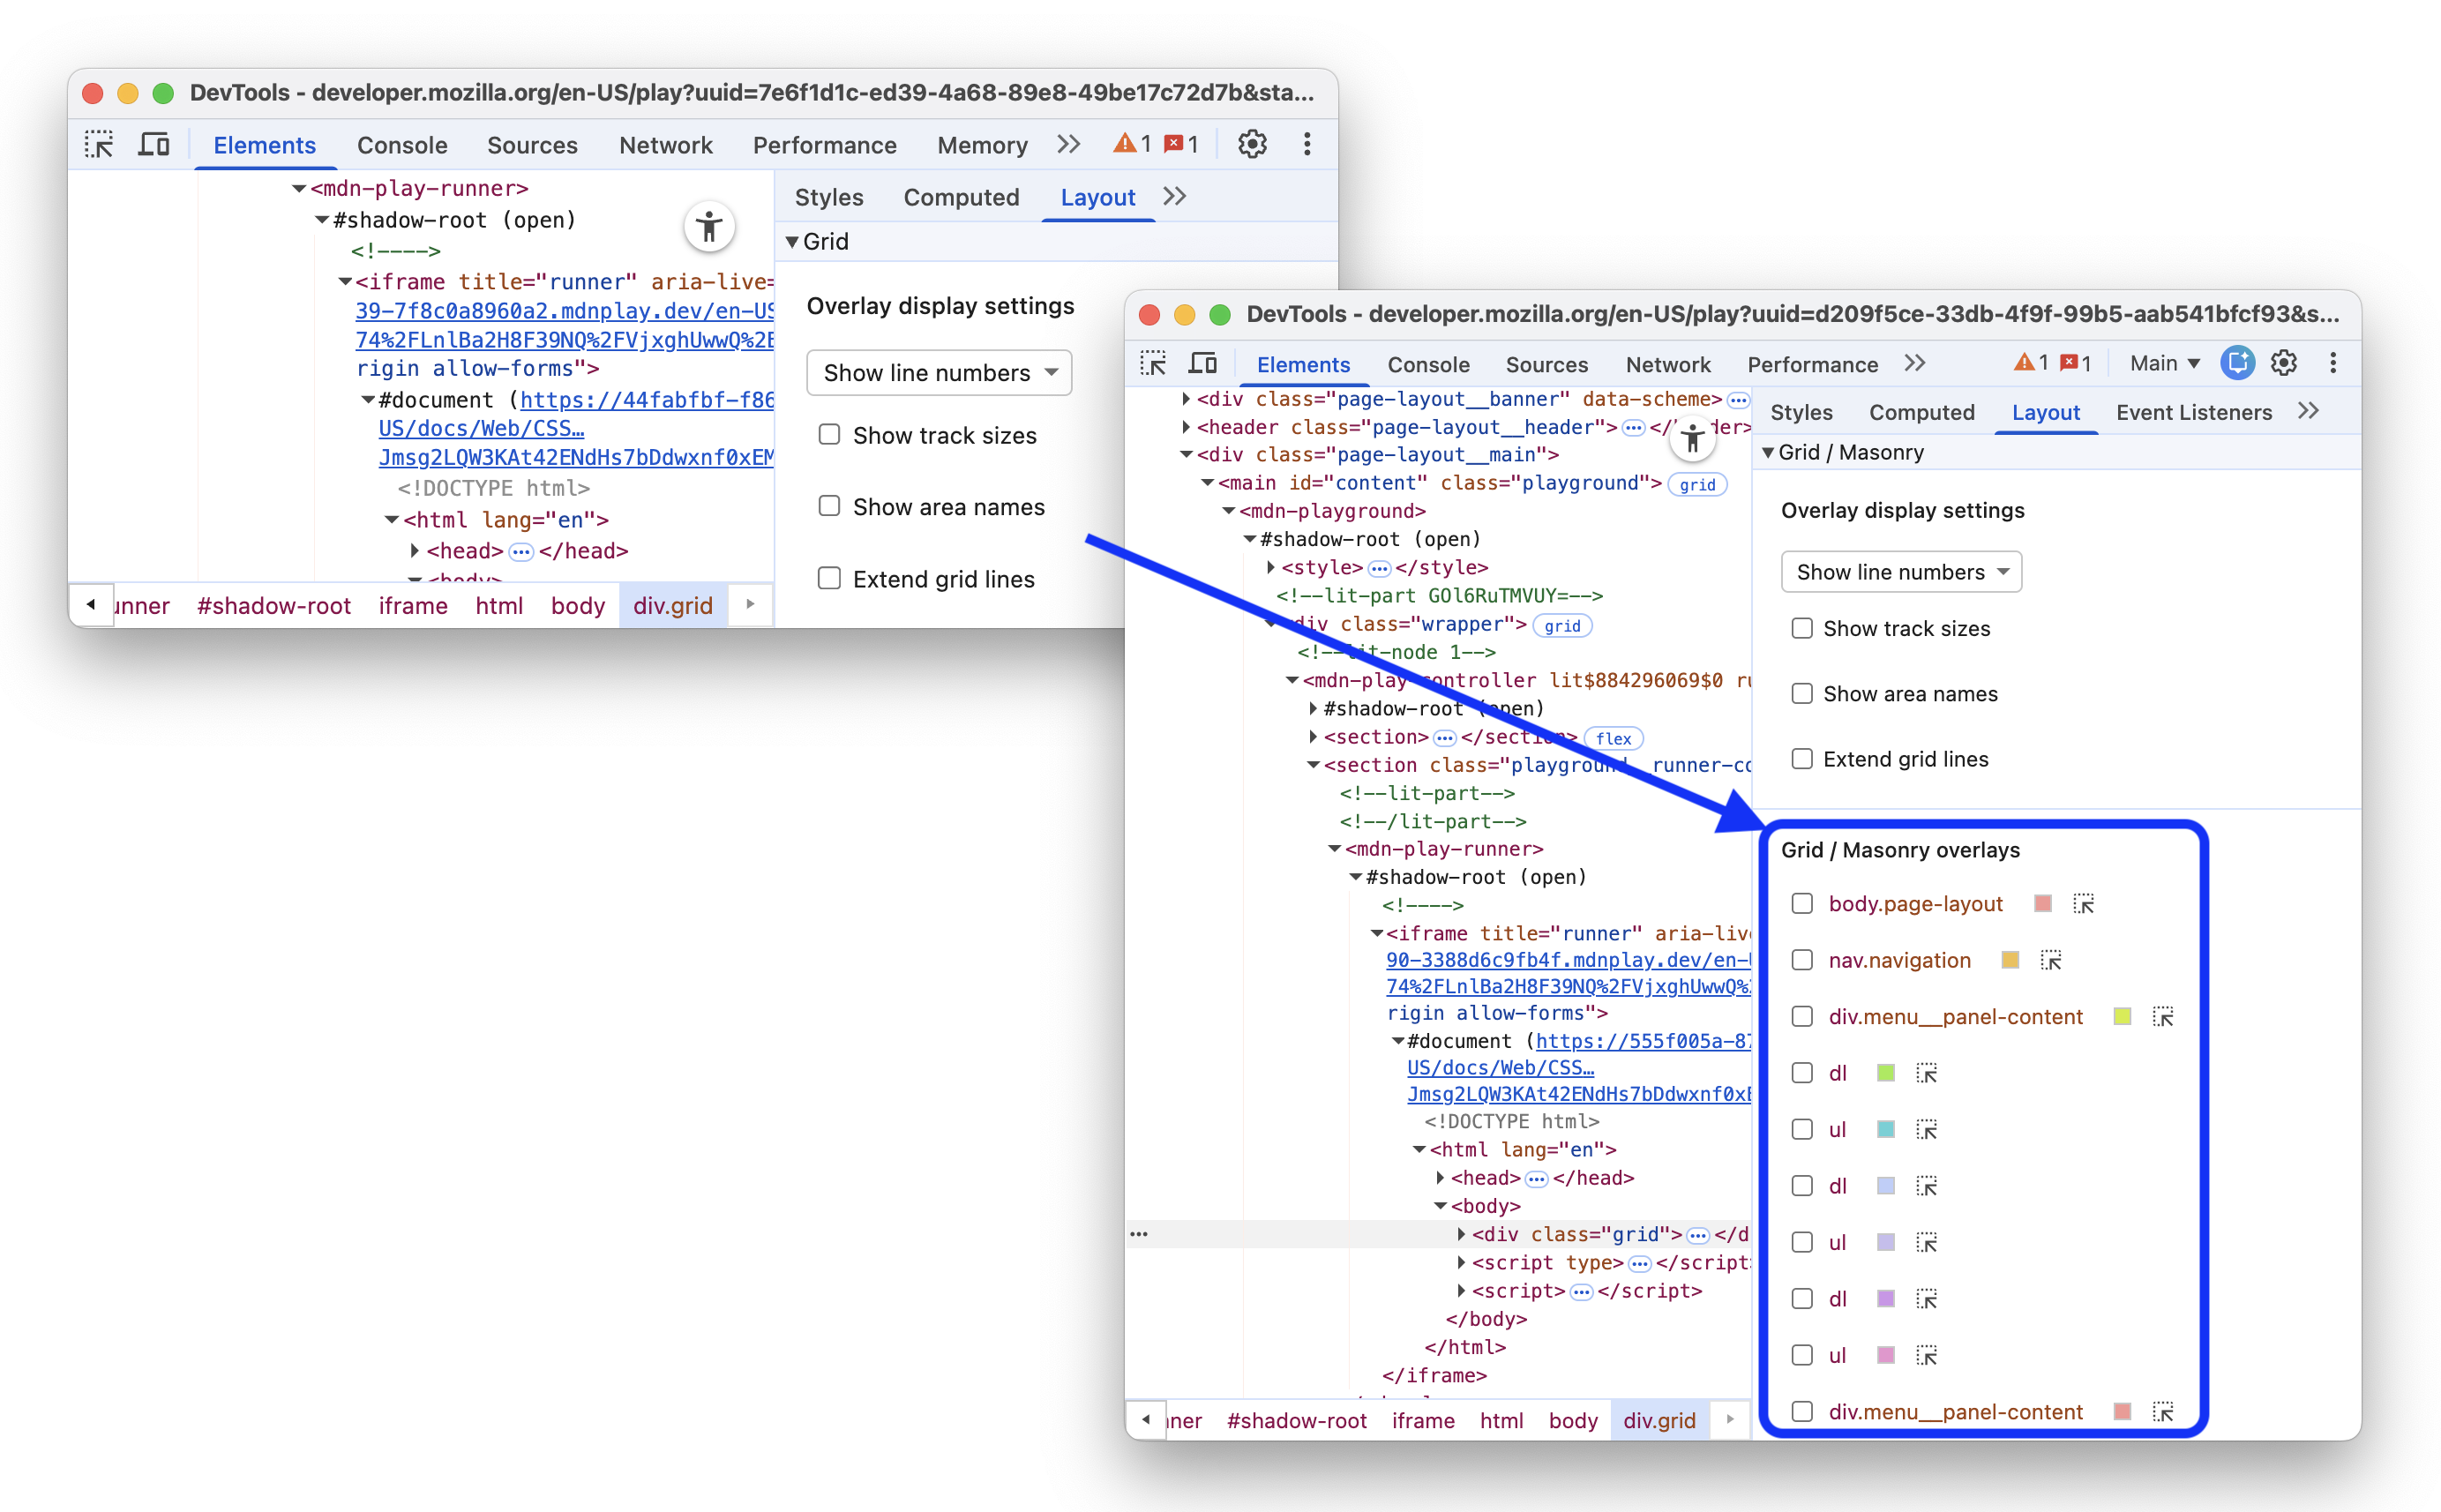The image size is (2441, 1512).
Task: Open the Main context dropdown
Action: pyautogui.click(x=2162, y=362)
